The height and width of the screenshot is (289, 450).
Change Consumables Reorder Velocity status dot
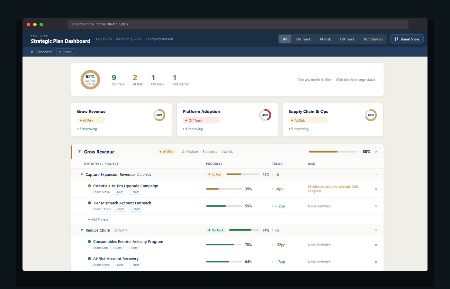(x=89, y=241)
